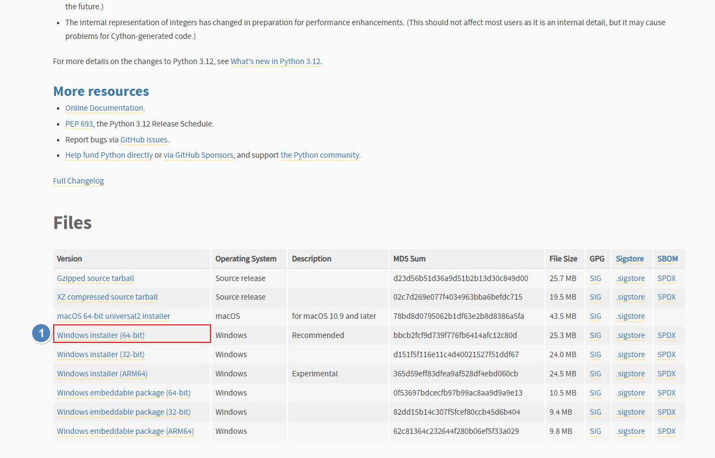Download Windows installer (ARM64)

tap(103, 374)
